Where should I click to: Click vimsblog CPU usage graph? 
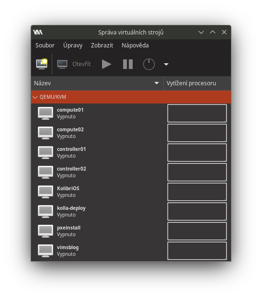(197, 251)
